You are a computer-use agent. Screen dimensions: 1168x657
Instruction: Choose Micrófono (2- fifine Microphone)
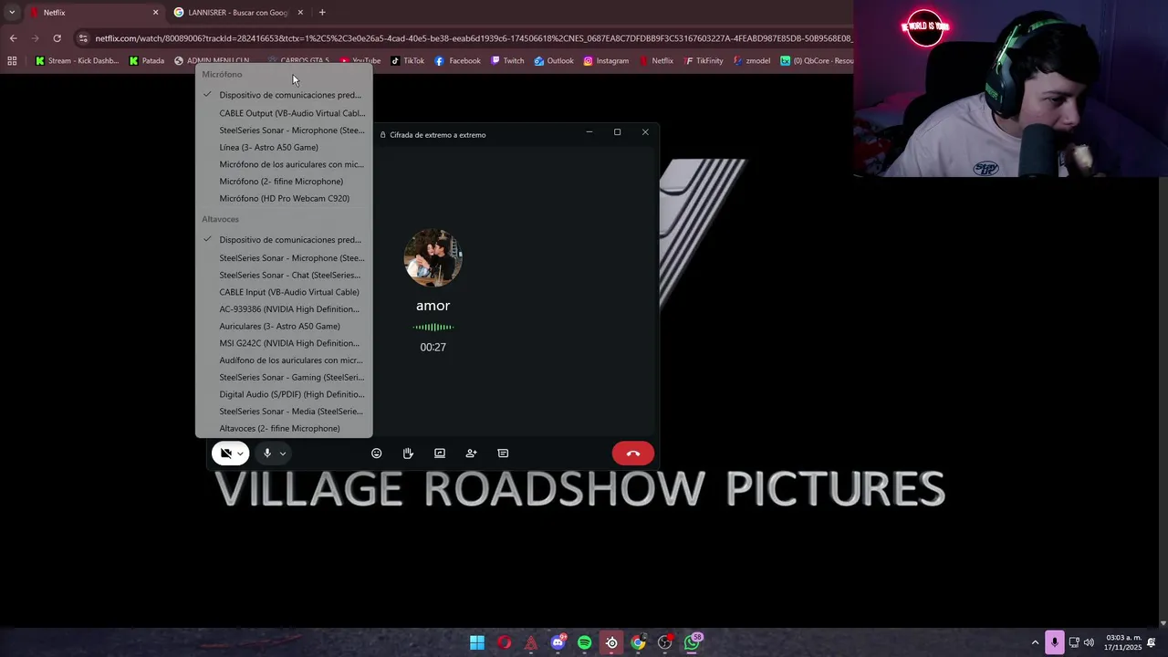tap(284, 182)
